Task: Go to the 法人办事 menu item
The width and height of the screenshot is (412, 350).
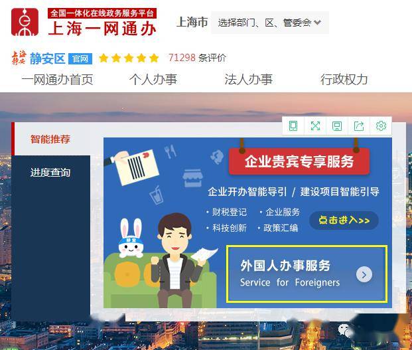Action: click(248, 80)
